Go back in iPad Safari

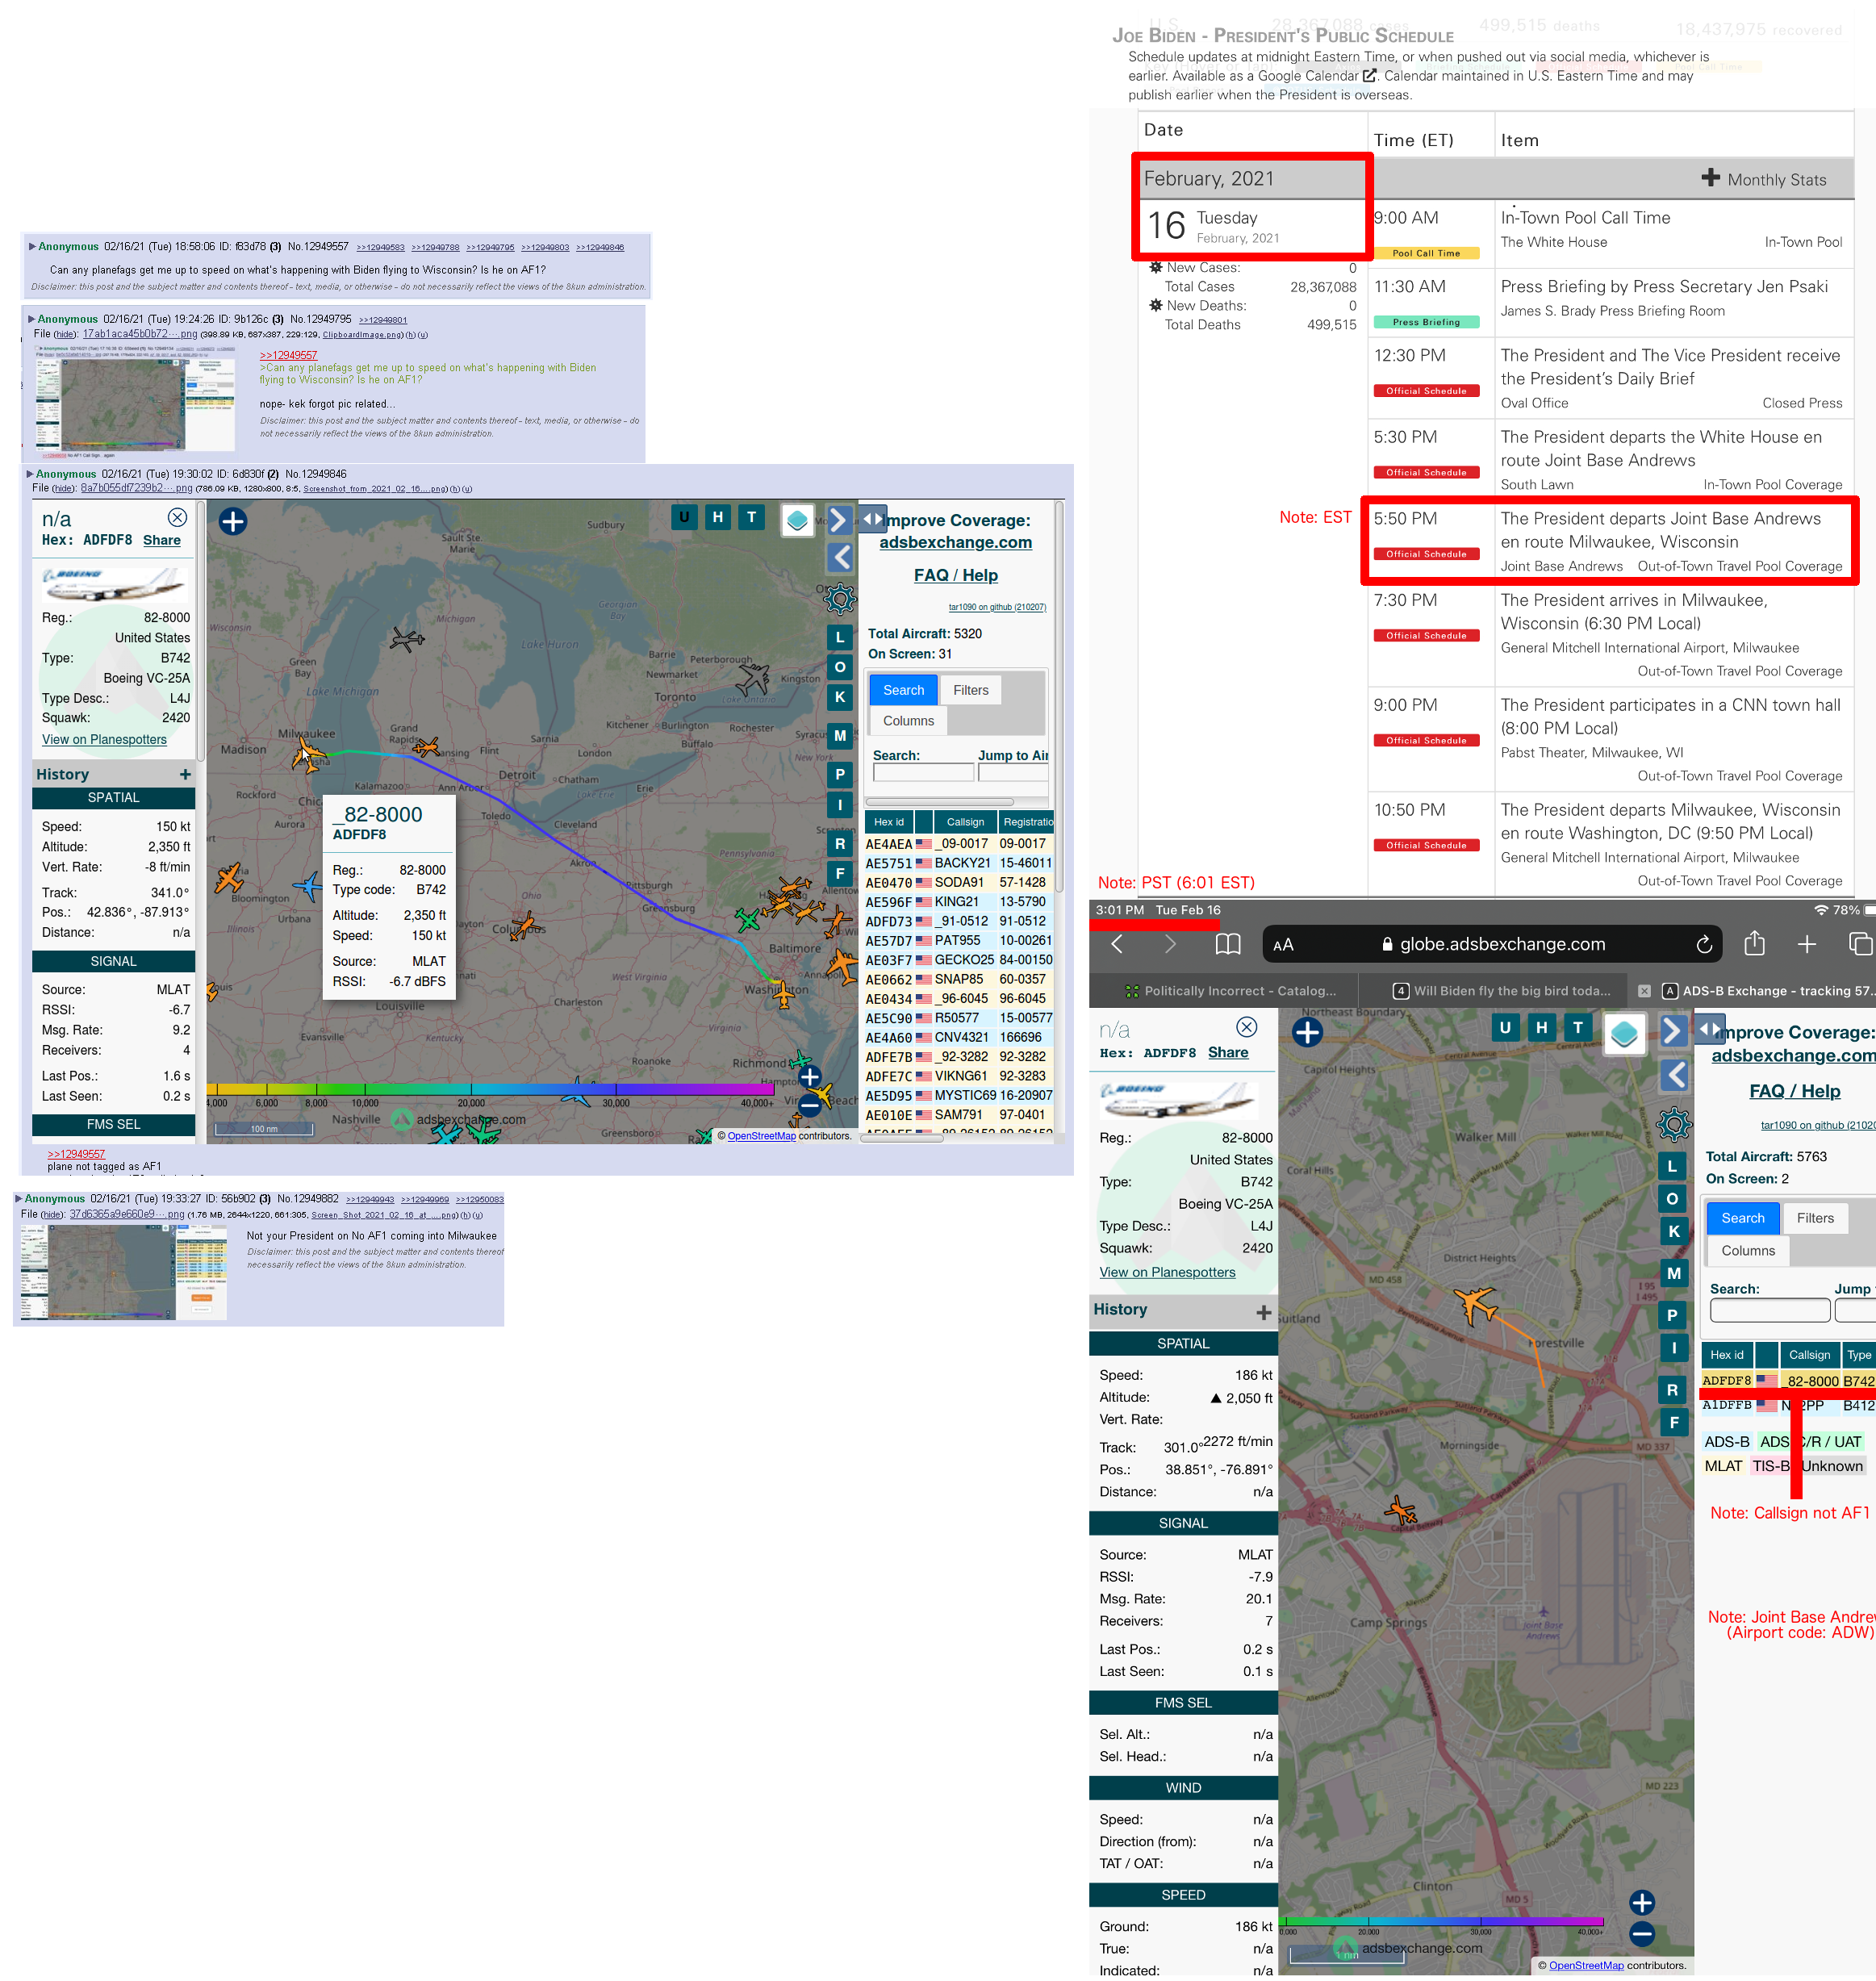(x=1118, y=944)
